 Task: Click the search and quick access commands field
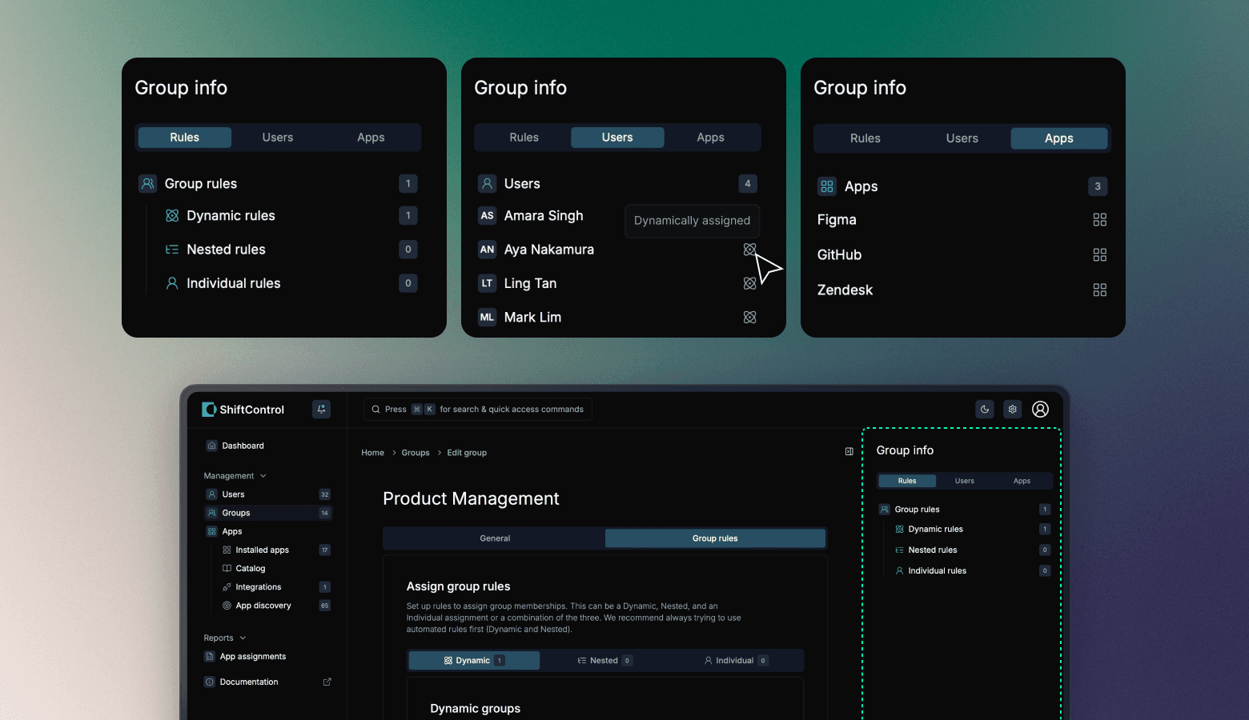[478, 410]
